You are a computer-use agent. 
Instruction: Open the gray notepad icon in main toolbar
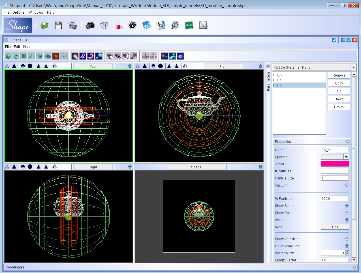pos(203,26)
